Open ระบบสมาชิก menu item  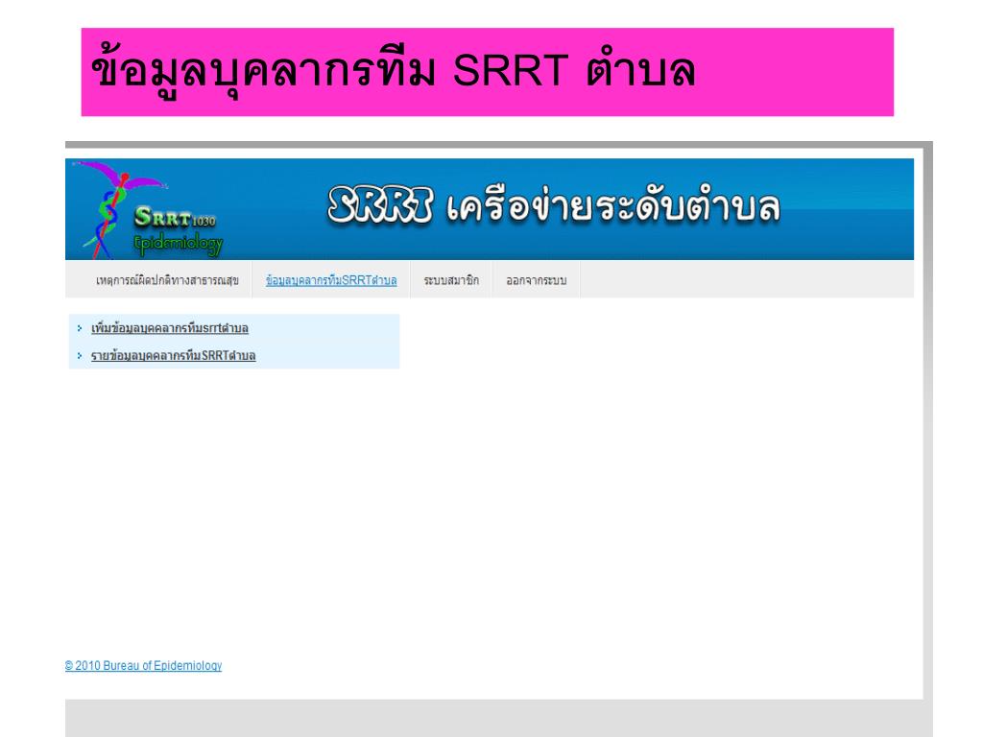point(451,280)
